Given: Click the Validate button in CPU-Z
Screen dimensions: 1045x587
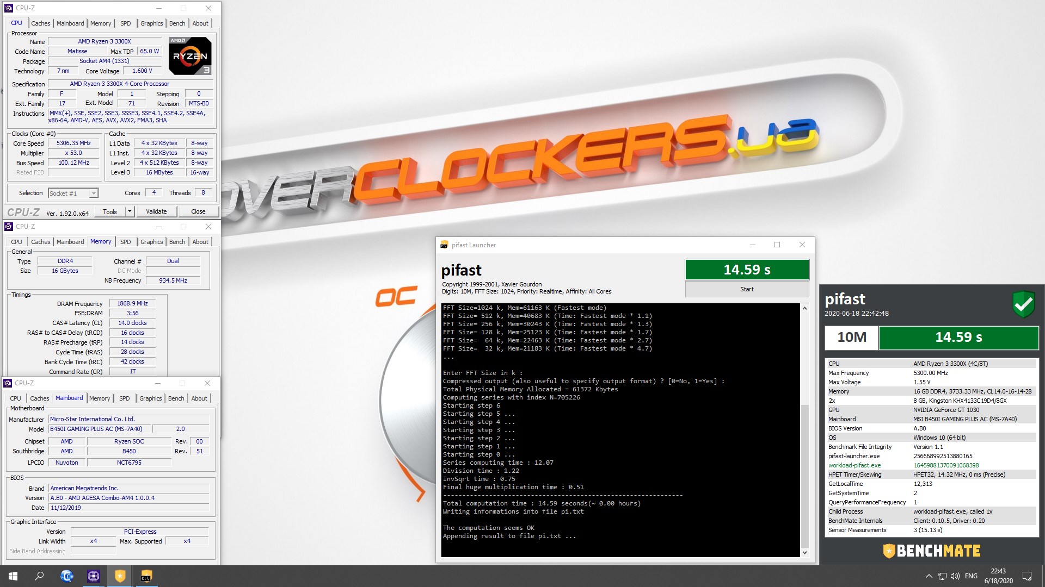Looking at the screenshot, I should pyautogui.click(x=156, y=211).
